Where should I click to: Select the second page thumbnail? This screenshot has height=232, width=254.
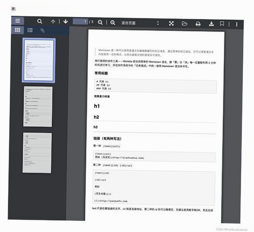pos(38,106)
